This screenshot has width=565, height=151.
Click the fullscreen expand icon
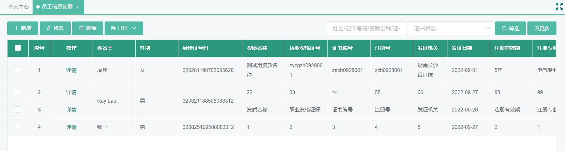click(x=559, y=6)
